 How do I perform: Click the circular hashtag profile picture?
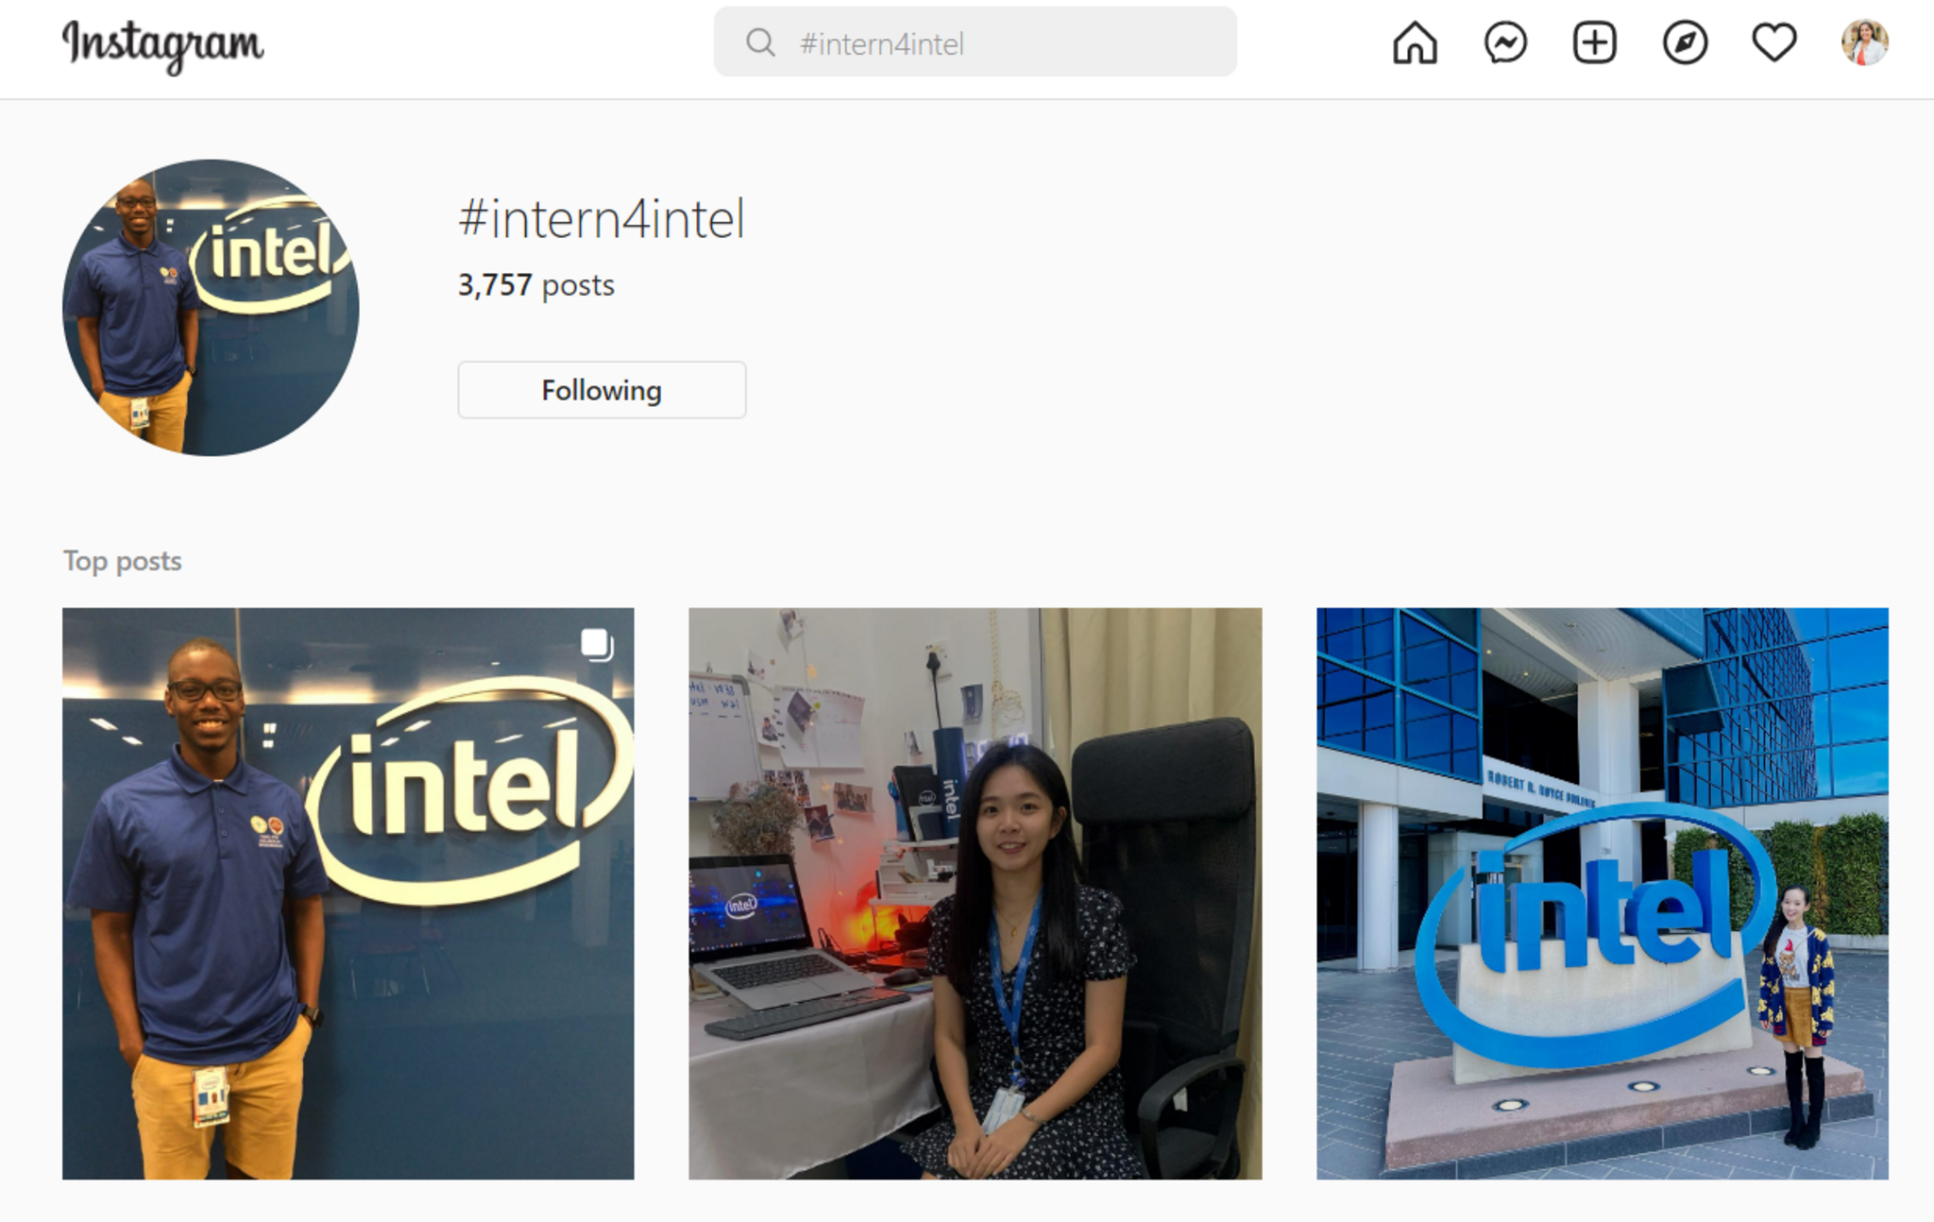pos(211,308)
